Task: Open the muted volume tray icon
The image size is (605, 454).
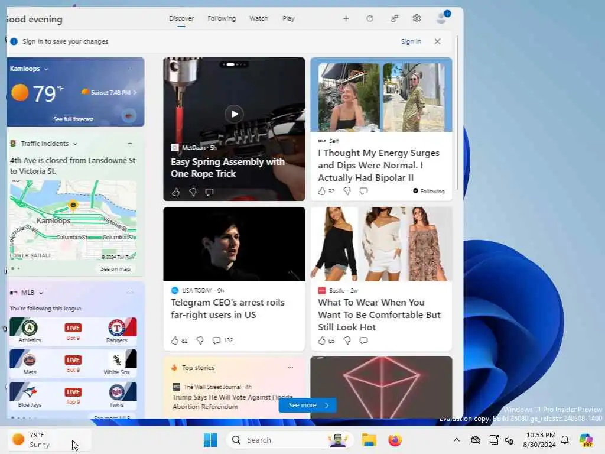Action: tap(509, 440)
